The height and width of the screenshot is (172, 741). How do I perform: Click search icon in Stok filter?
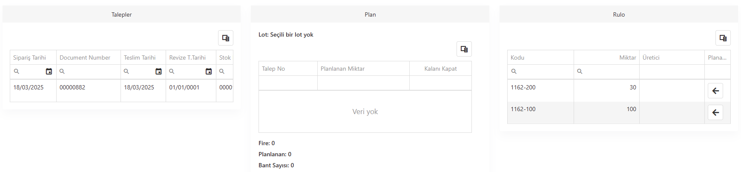(x=222, y=72)
